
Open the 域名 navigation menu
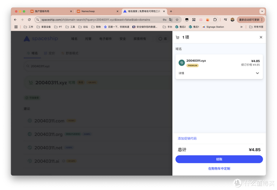(74, 38)
